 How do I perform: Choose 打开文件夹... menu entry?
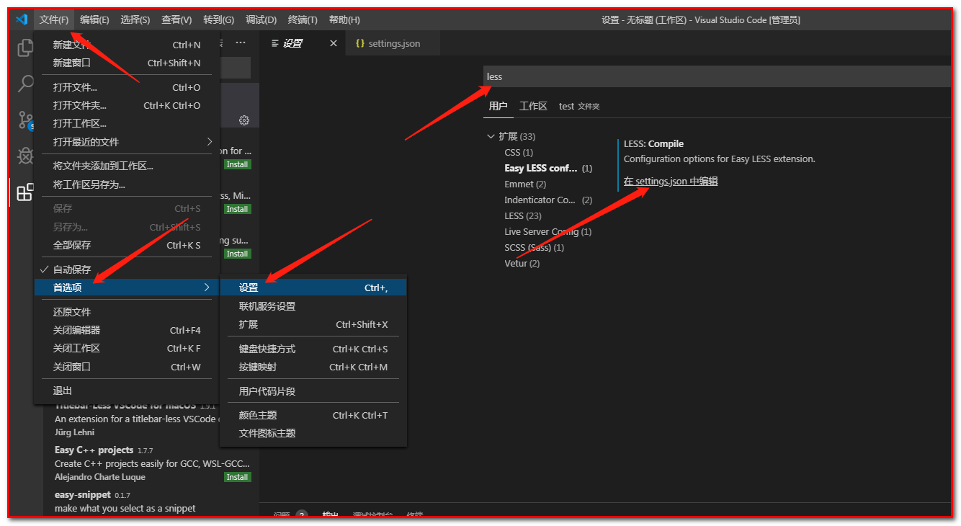click(x=127, y=105)
